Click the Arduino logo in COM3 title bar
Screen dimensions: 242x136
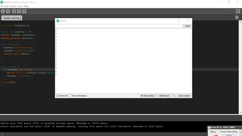pos(58,21)
